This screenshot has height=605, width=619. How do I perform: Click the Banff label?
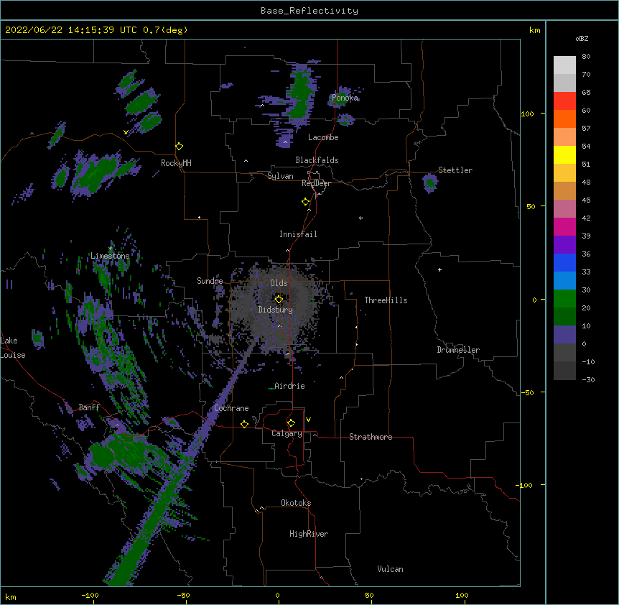[x=89, y=407]
